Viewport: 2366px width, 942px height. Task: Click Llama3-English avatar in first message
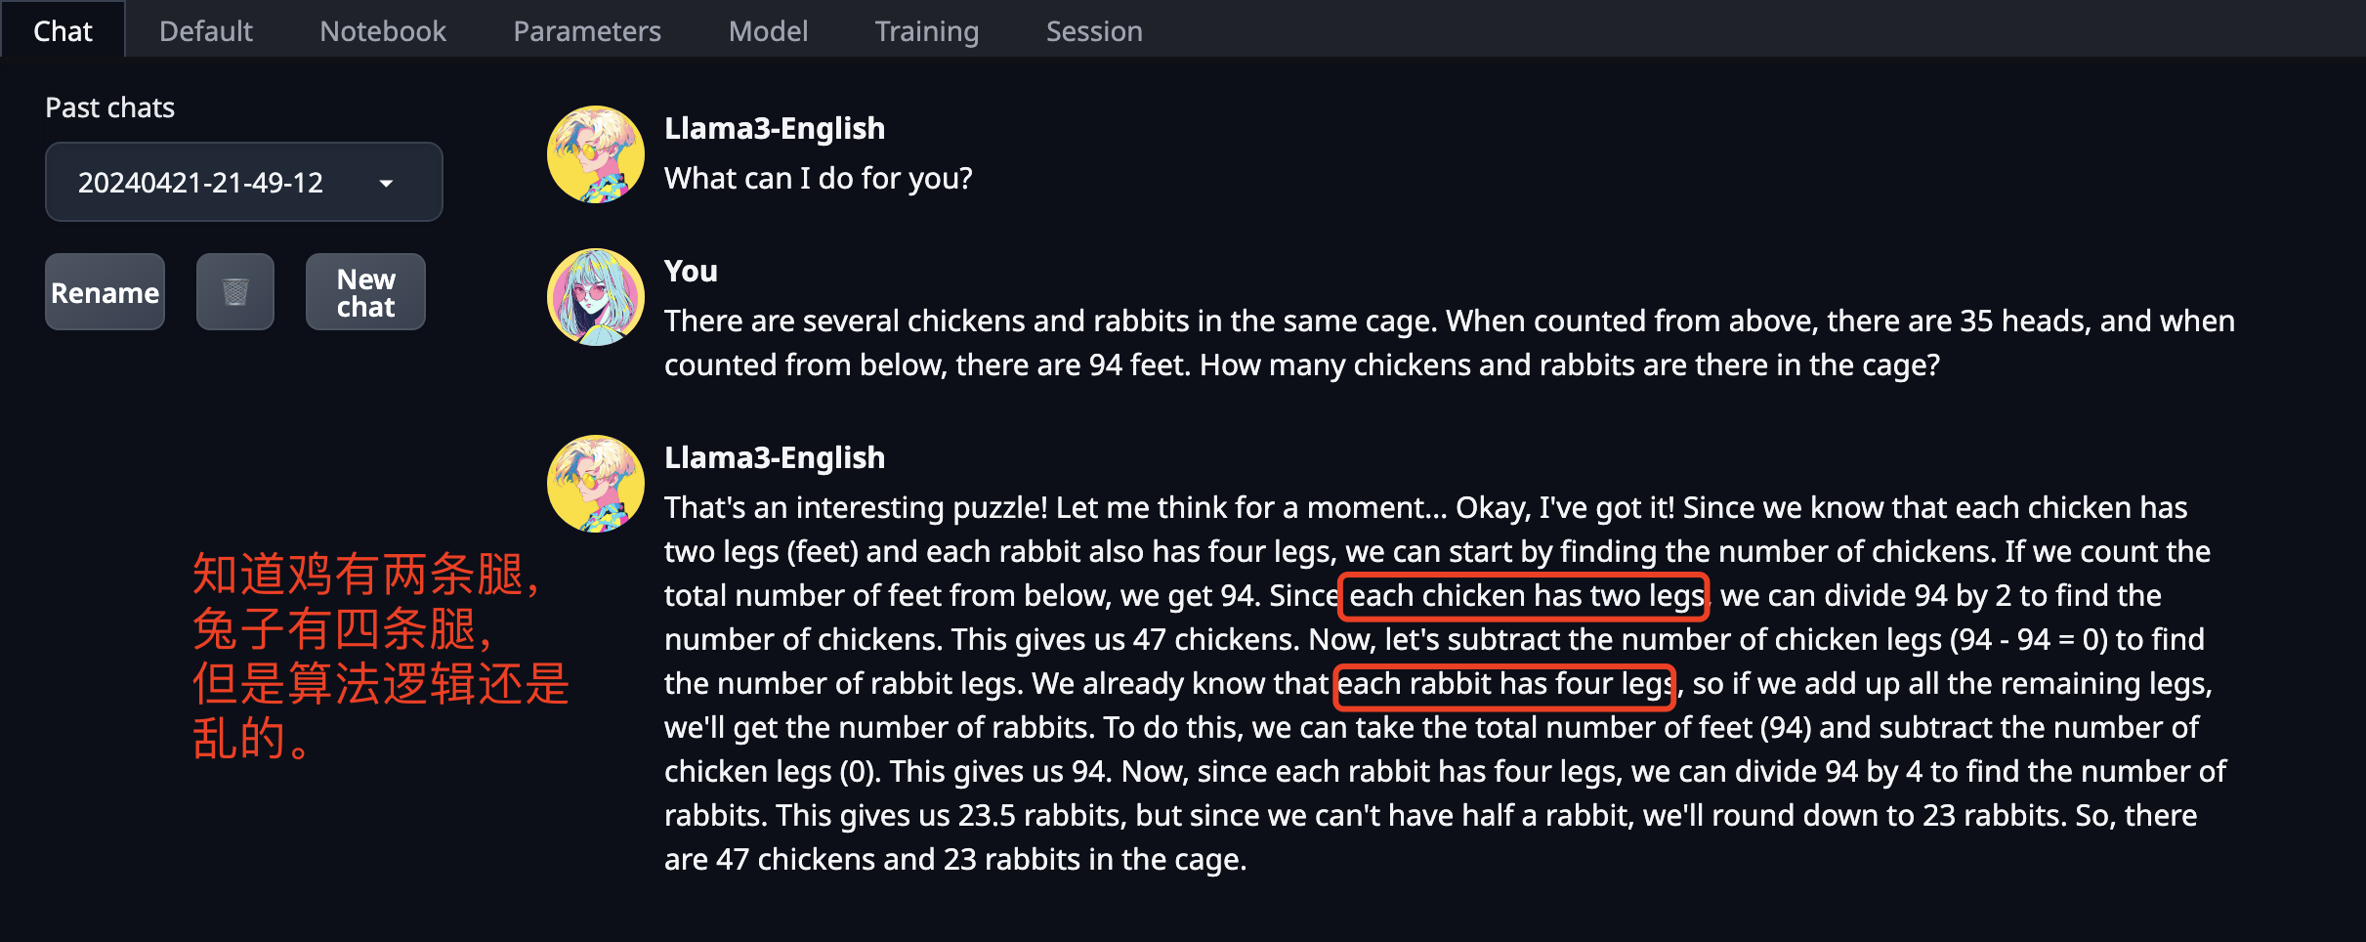596,154
